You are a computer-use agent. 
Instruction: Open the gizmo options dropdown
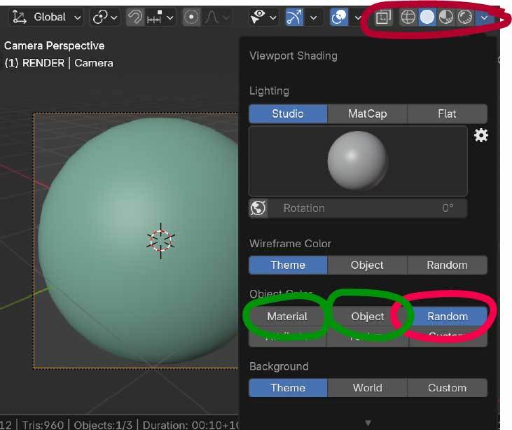313,17
